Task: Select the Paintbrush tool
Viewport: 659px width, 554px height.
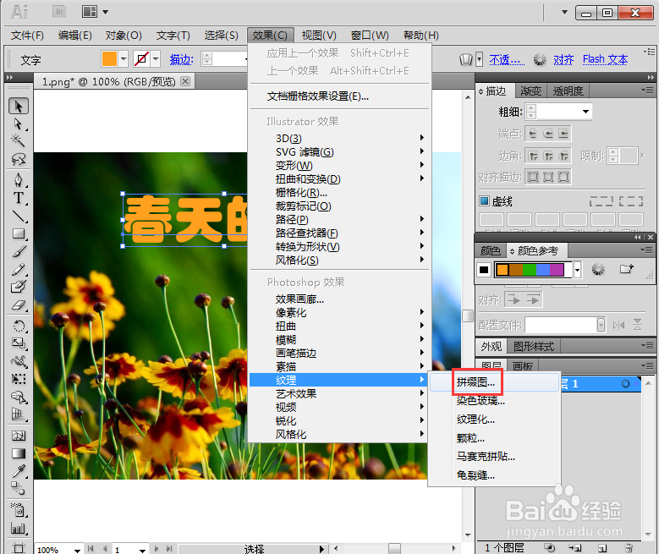Action: pyautogui.click(x=18, y=251)
